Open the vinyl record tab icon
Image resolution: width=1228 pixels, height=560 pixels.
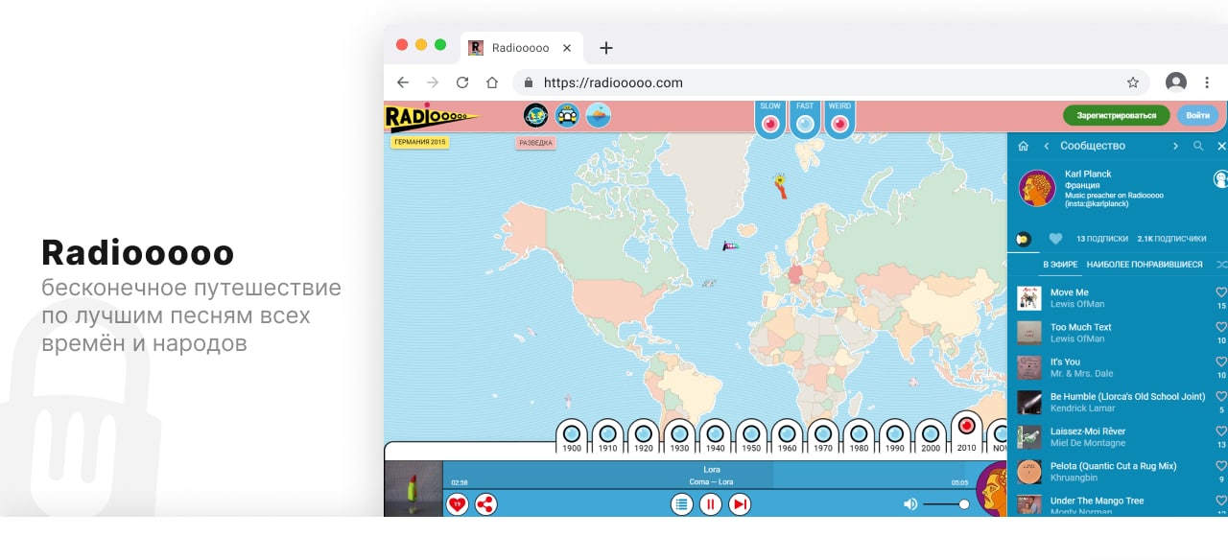click(1023, 239)
